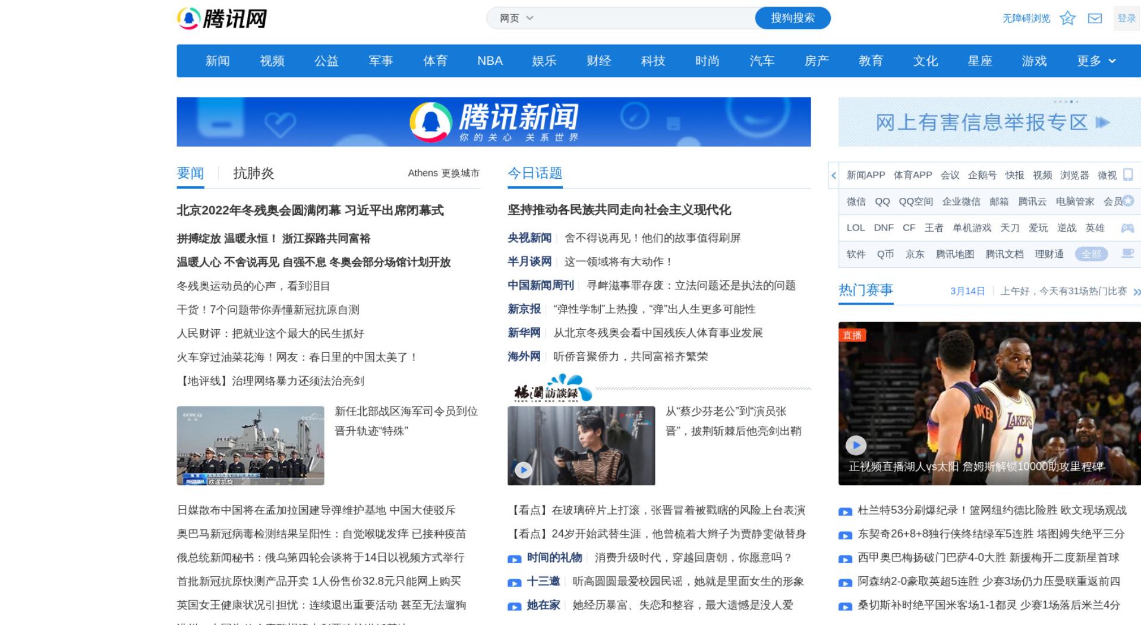Open the navy ship news thumbnail
The width and height of the screenshot is (1141, 625).
click(x=250, y=446)
